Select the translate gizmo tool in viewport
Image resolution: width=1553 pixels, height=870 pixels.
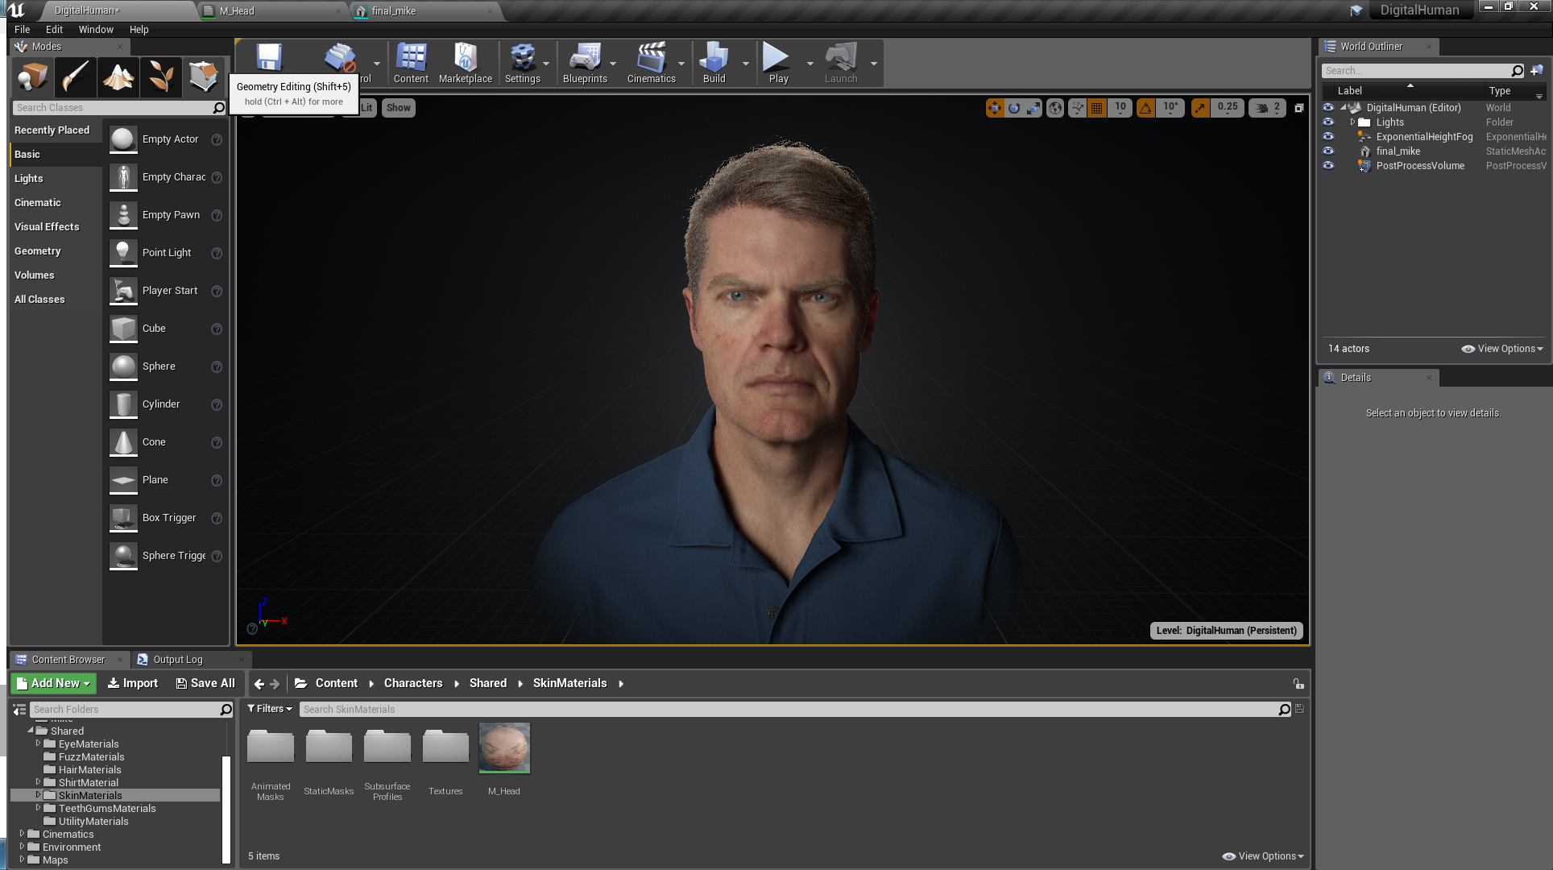tap(995, 108)
